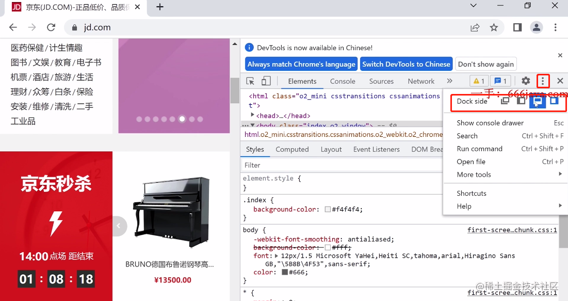Share this page from the address bar
Image resolution: width=568 pixels, height=301 pixels.
pyautogui.click(x=475, y=27)
